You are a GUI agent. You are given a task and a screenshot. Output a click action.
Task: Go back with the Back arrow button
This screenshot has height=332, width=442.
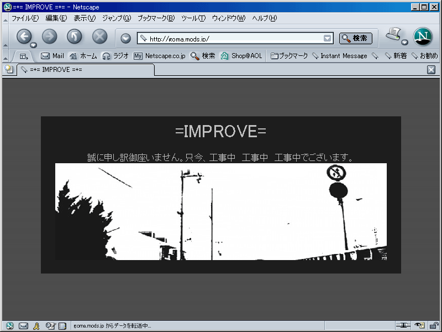pyautogui.click(x=24, y=37)
